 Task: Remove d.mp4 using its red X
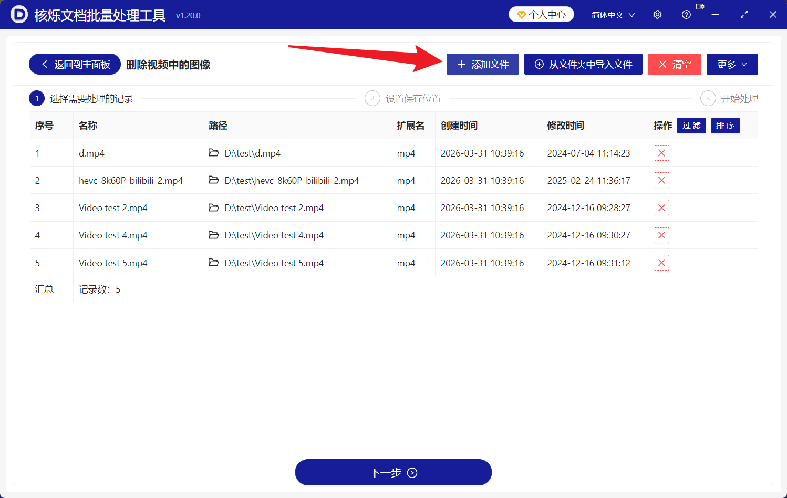[661, 153]
